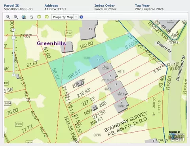Viewport: 190px width, 146px height.
Task: Select the zoom out magnifier tool
Action: pyautogui.click(x=16, y=17)
